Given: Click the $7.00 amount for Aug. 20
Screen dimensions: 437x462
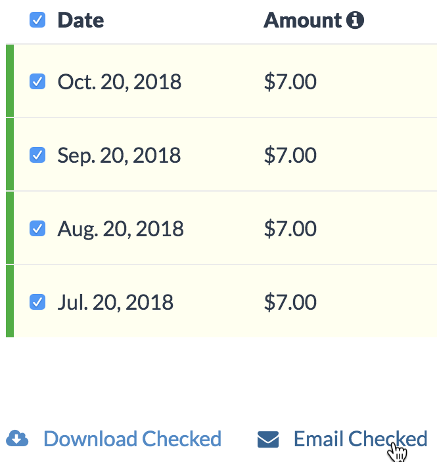Looking at the screenshot, I should pos(290,229).
